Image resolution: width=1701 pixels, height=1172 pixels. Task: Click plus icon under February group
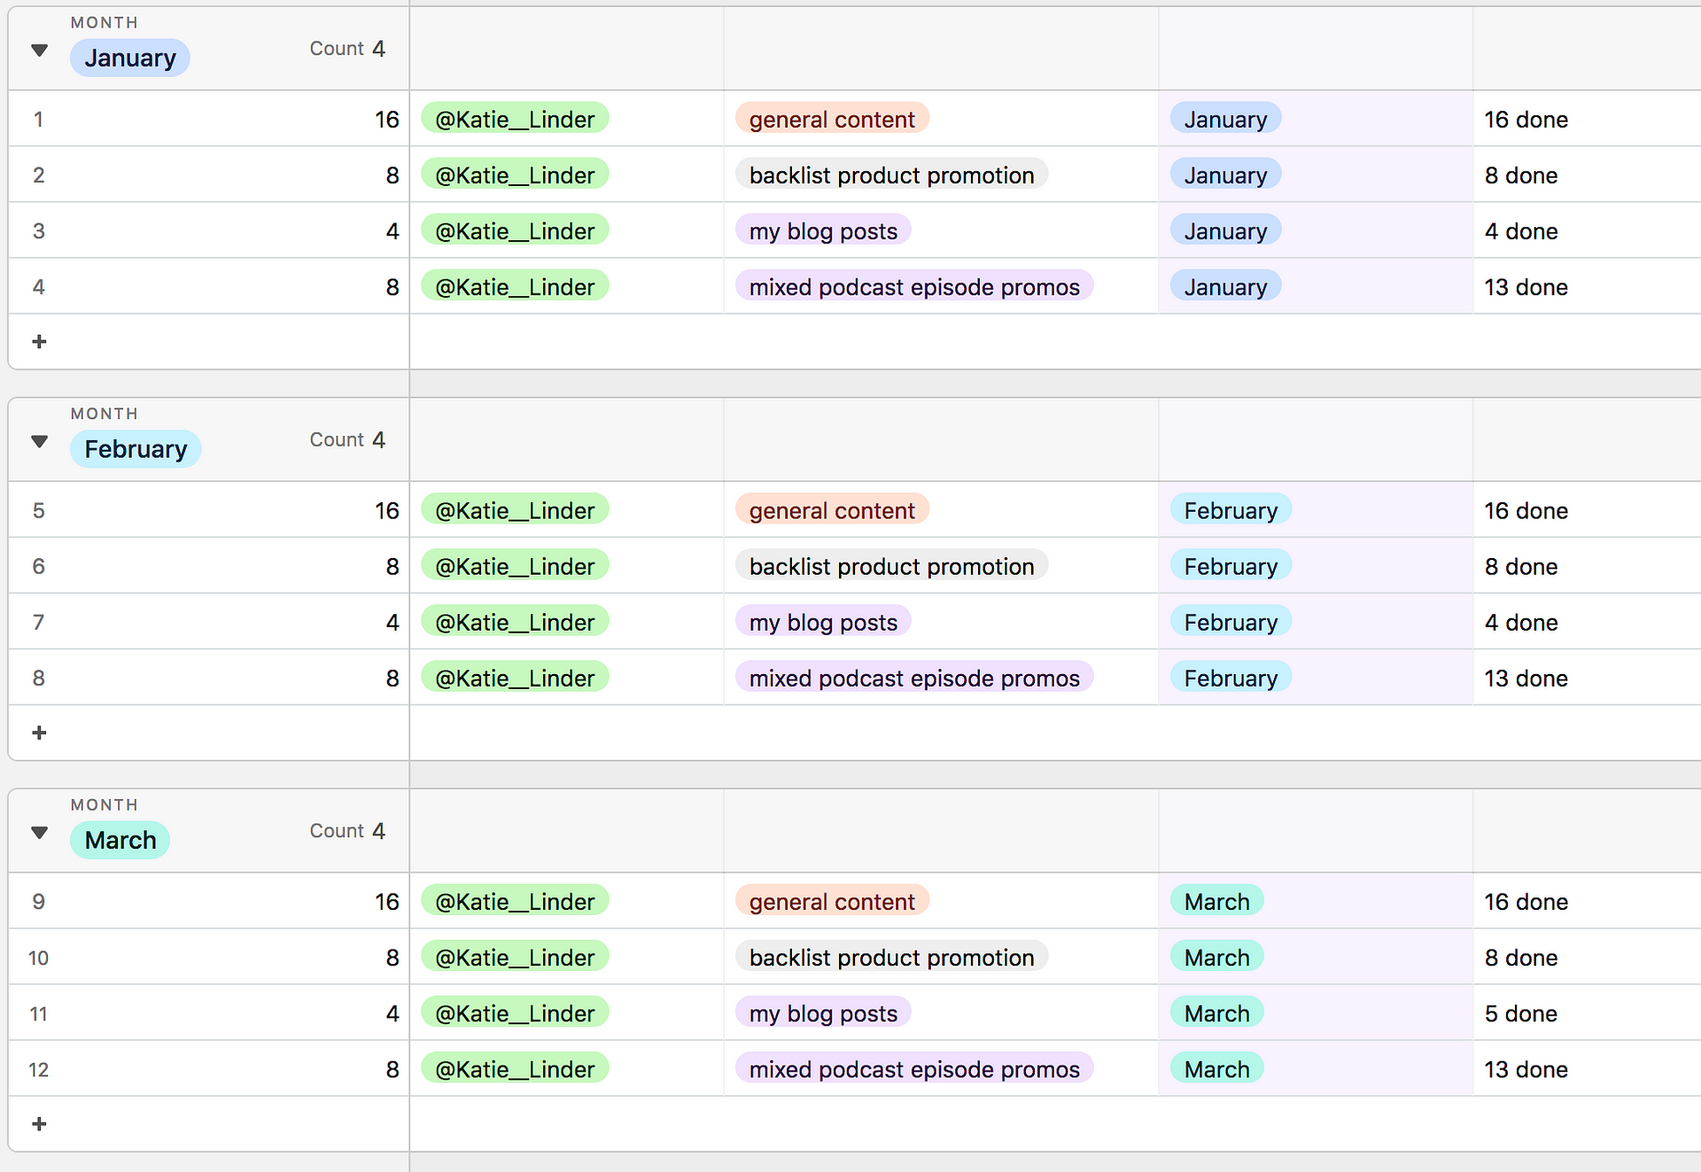pos(39,733)
